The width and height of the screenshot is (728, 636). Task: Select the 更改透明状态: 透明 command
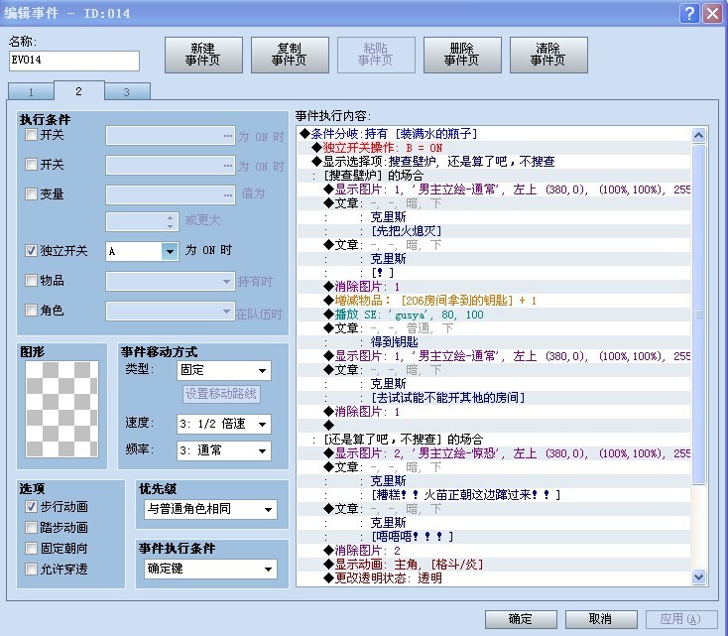point(494,578)
